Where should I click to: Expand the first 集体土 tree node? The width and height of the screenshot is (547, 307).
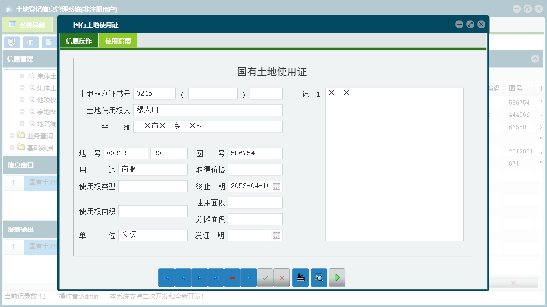(x=22, y=76)
